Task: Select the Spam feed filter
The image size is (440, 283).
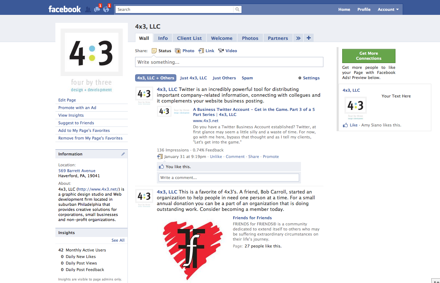Action: click(247, 78)
